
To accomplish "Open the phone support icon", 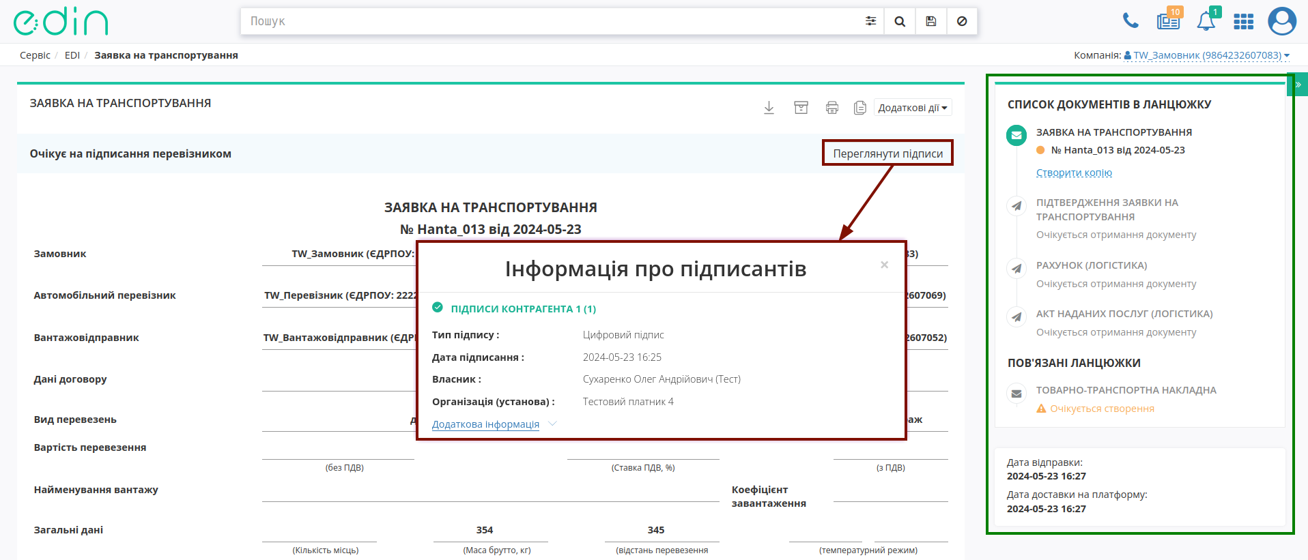I will pos(1131,21).
